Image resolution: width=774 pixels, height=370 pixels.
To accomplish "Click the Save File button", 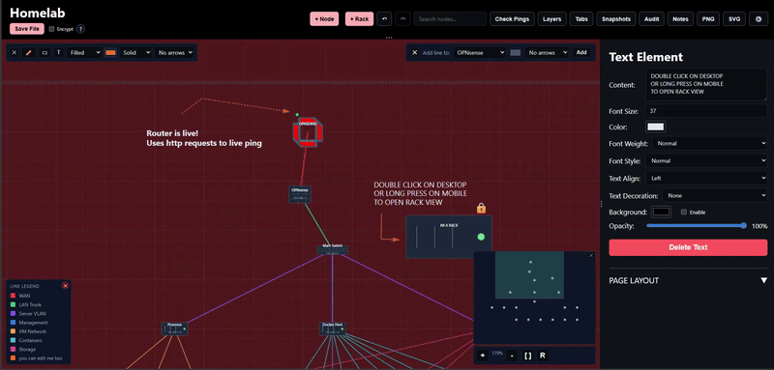I will [27, 29].
